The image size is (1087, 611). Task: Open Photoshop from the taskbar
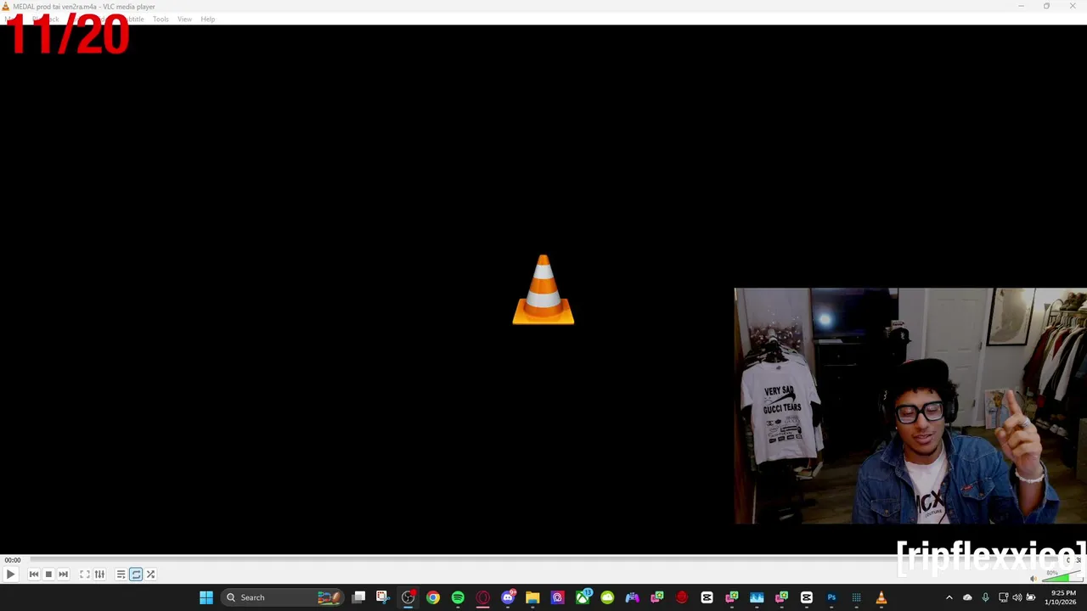(x=831, y=597)
